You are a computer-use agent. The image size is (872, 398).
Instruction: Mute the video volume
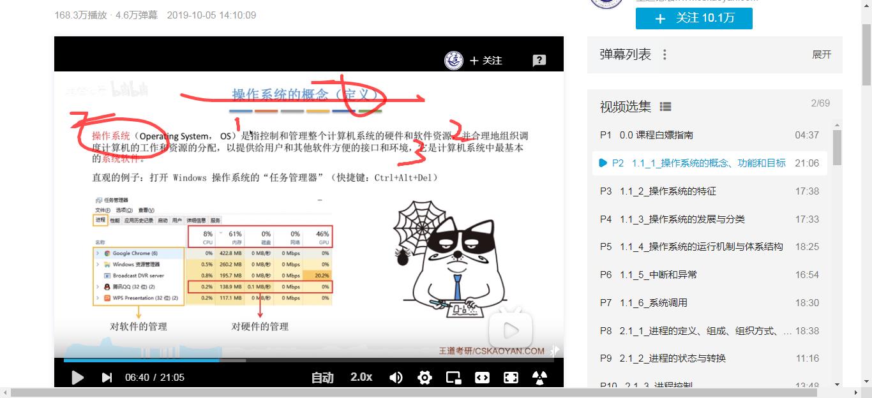click(x=396, y=378)
